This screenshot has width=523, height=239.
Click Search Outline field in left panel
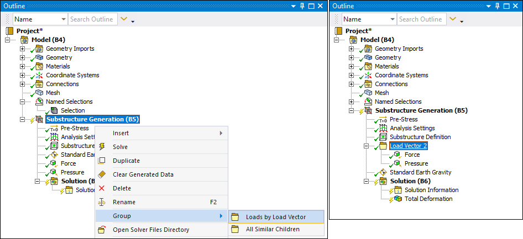[x=93, y=19]
